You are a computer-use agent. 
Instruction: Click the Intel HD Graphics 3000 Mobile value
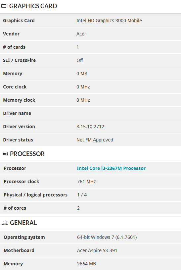(109, 21)
